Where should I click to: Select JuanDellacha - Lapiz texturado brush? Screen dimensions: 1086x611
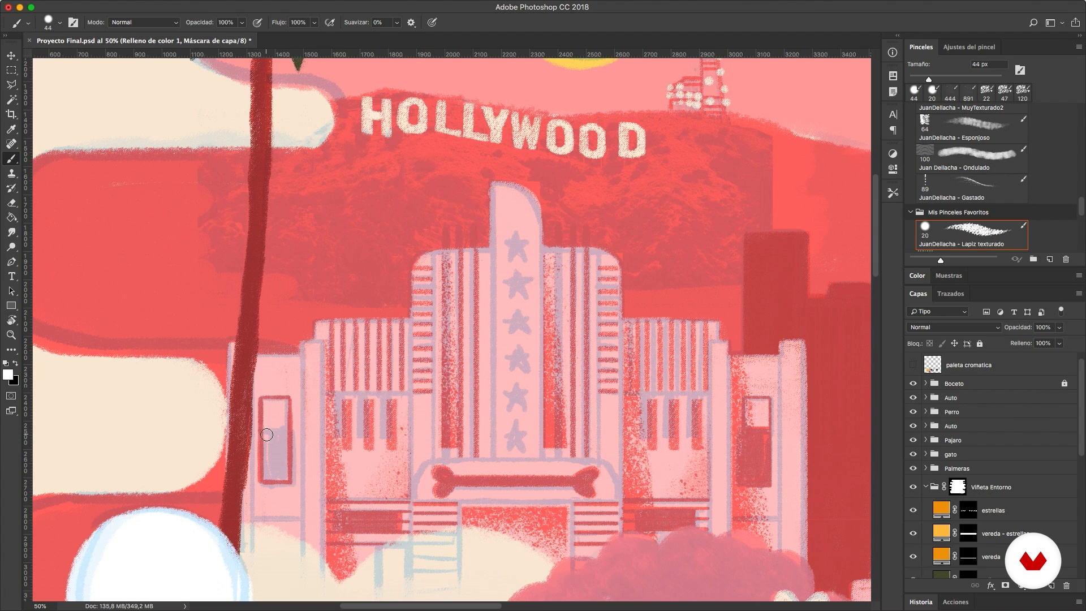972,235
